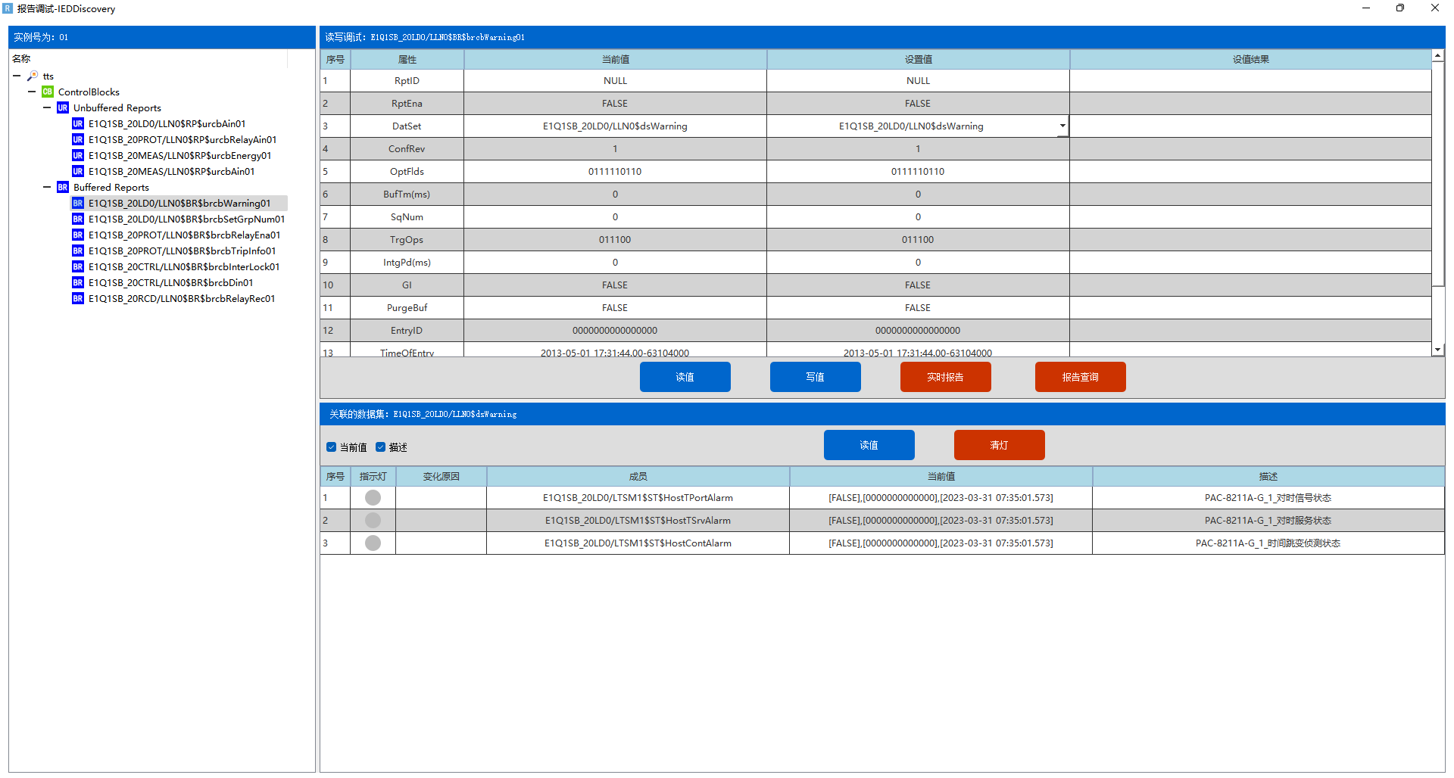Select urcbEnergy01 unbuffered report item

179,155
